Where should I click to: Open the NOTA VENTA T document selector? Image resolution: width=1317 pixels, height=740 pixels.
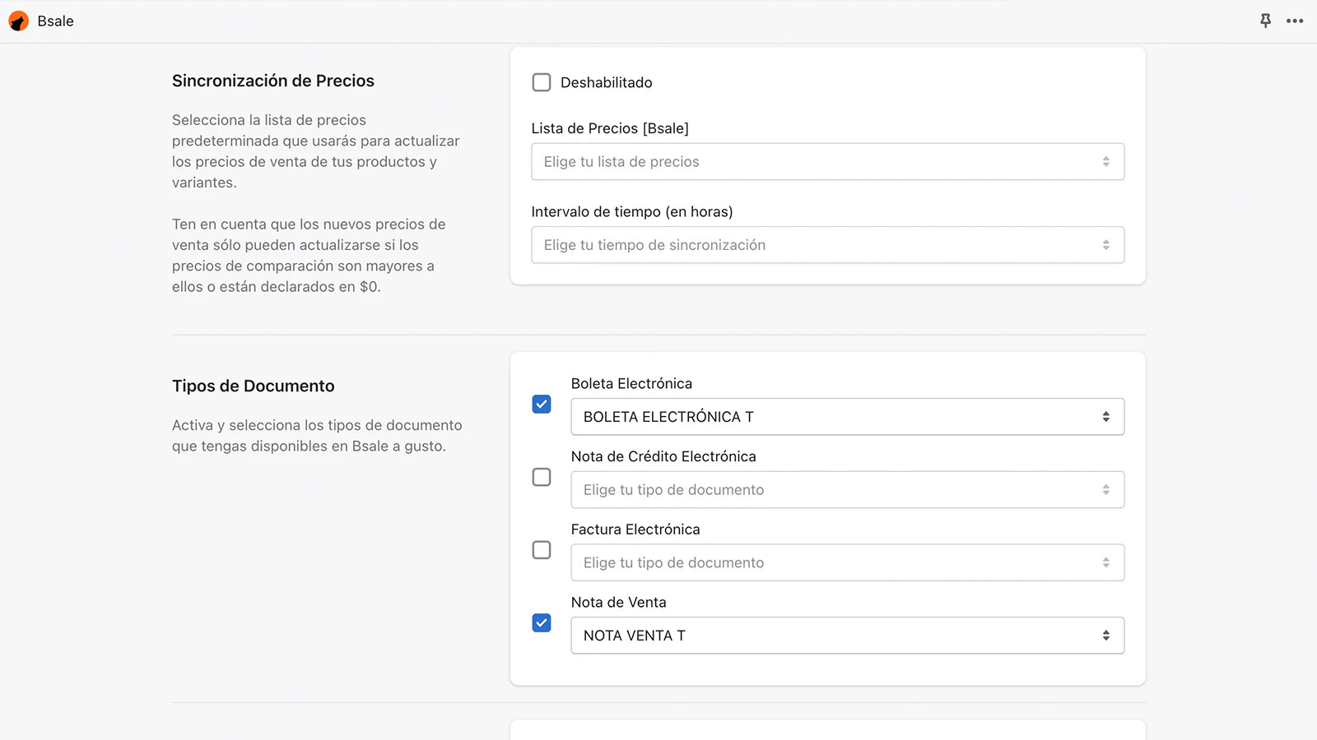(x=847, y=635)
